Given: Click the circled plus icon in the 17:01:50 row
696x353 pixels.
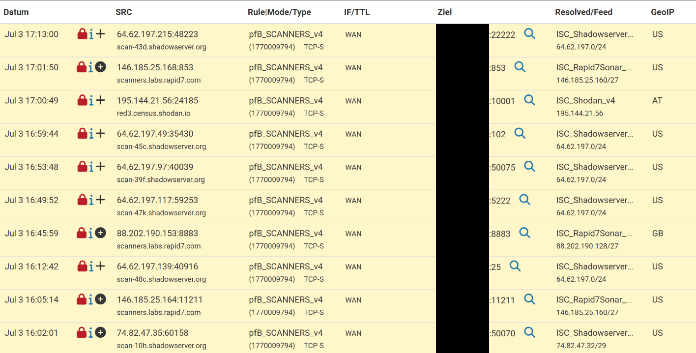Looking at the screenshot, I should coord(100,67).
